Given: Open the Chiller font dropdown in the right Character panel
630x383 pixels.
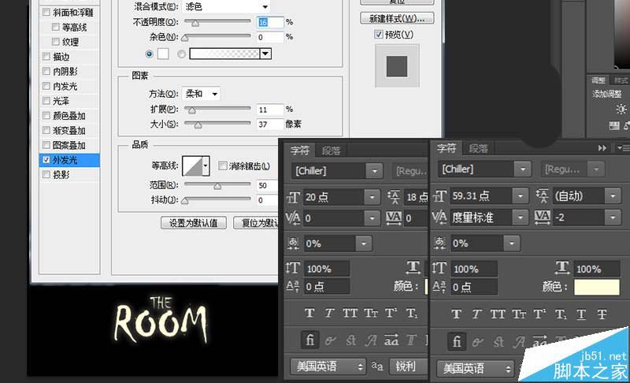Looking at the screenshot, I should click(522, 169).
